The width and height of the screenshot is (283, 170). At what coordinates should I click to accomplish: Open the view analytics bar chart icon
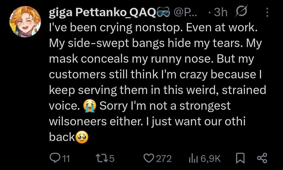tap(194, 158)
